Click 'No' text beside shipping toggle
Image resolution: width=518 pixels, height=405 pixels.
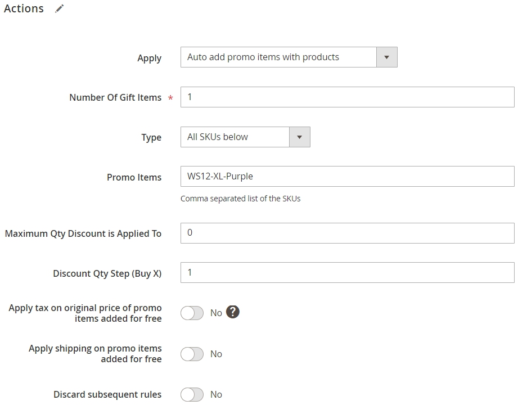pos(216,354)
